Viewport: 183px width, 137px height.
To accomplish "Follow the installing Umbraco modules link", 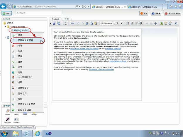I will (101, 70).
